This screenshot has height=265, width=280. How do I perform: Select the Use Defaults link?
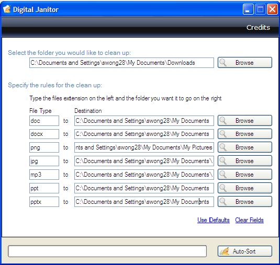214,220
